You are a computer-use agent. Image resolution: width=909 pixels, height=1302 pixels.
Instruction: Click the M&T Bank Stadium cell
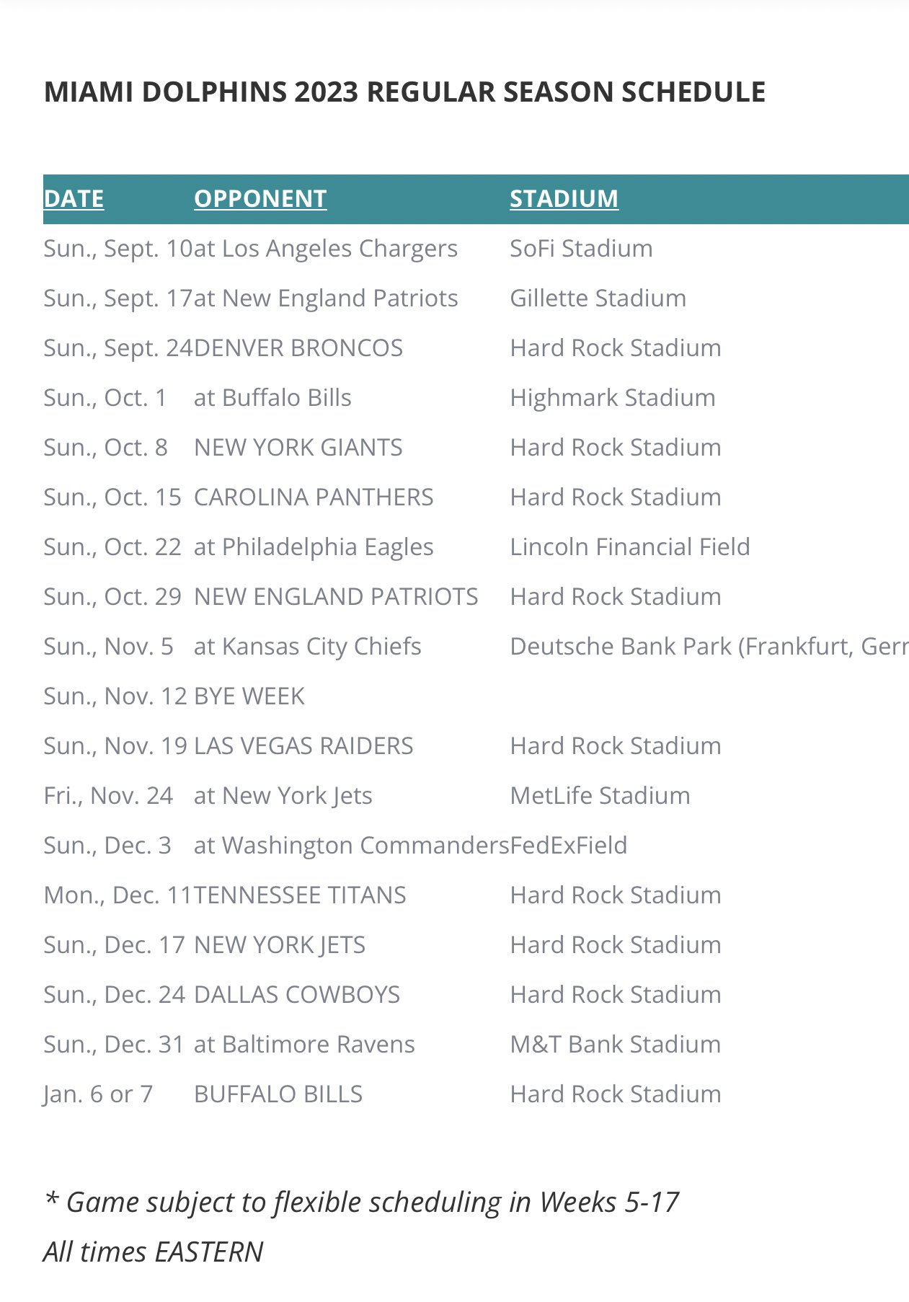pyautogui.click(x=615, y=1045)
